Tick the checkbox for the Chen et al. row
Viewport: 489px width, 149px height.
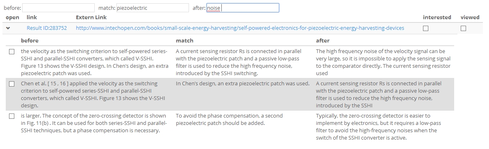coord(11,84)
